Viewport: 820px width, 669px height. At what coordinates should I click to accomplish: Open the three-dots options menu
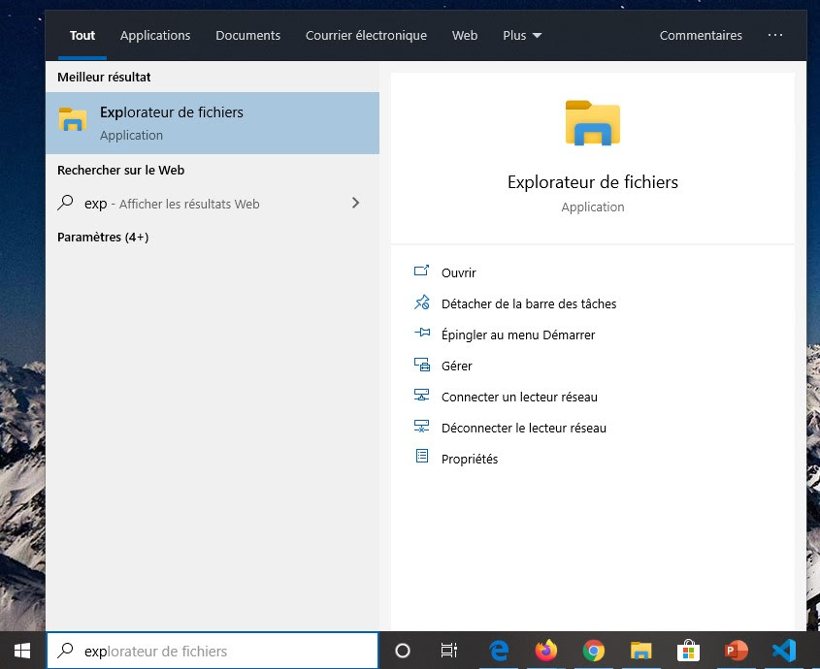(x=775, y=35)
